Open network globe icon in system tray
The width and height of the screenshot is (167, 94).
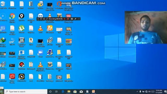146,92
